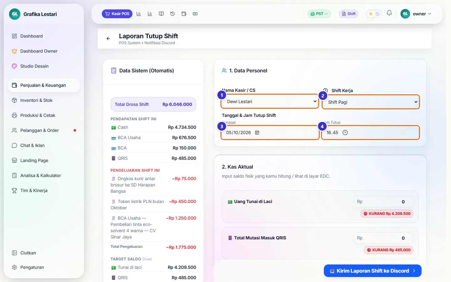
Task: Click the people icon beside Pelanggan & Order
Action: (14, 130)
